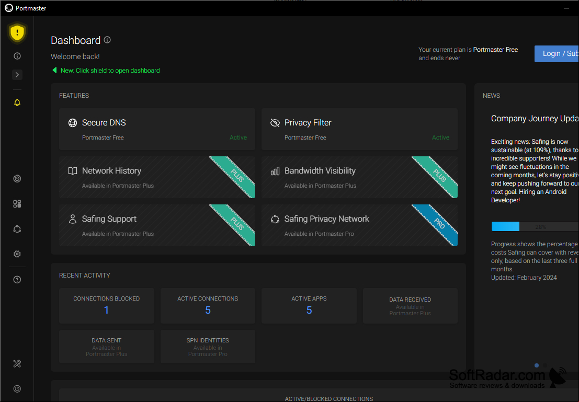This screenshot has height=402, width=579.
Task: Click the 'SPN IDENTITIES' label
Action: pos(208,340)
